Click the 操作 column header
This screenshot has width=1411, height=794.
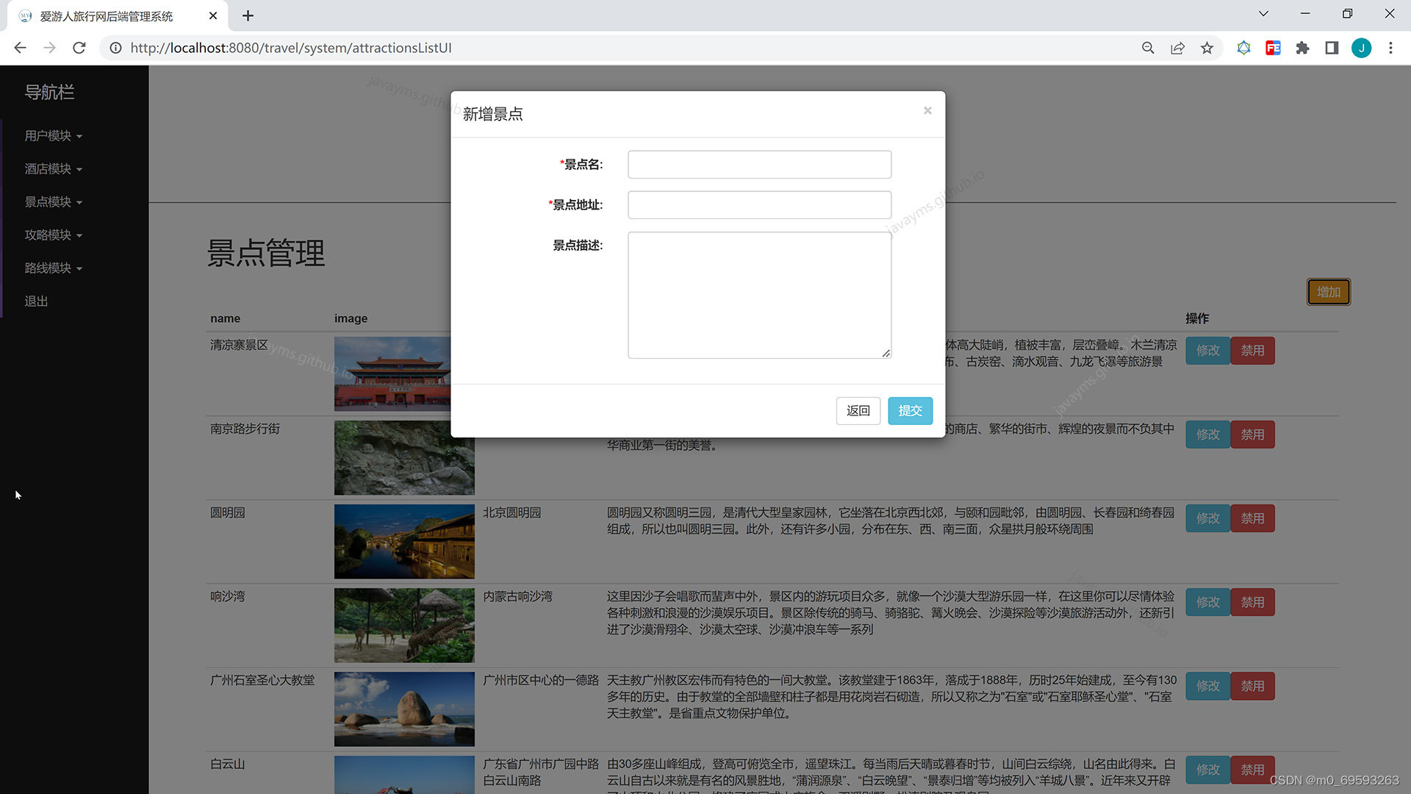pos(1196,318)
